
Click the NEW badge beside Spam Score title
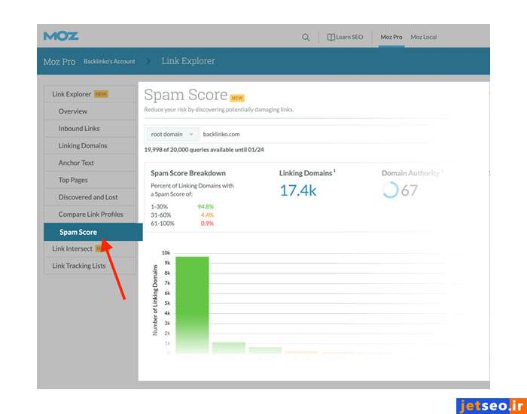coord(237,98)
